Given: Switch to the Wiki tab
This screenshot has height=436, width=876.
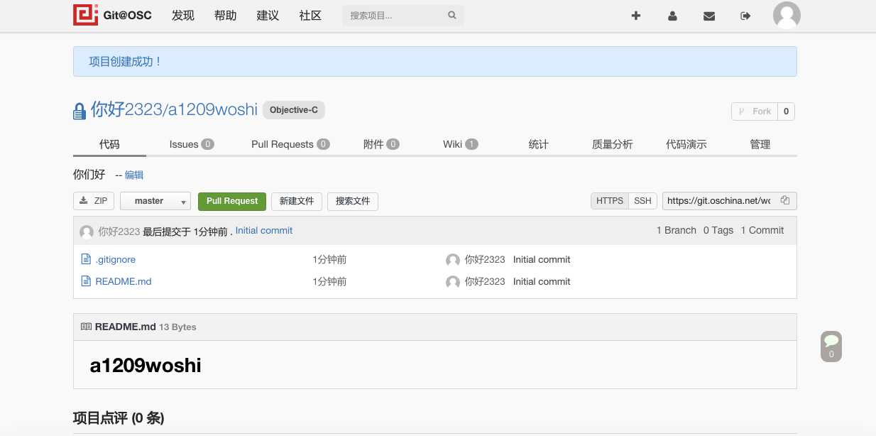Looking at the screenshot, I should pos(460,144).
